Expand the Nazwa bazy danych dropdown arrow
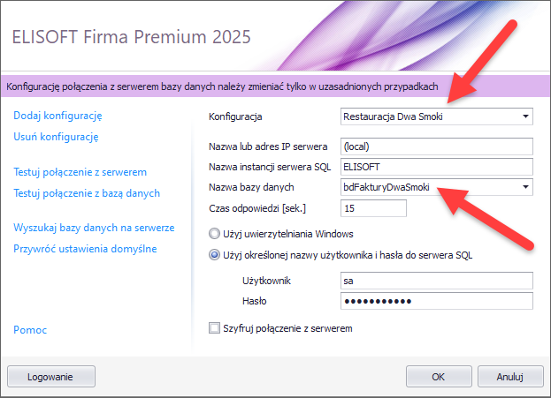Image resolution: width=551 pixels, height=398 pixels. (526, 187)
